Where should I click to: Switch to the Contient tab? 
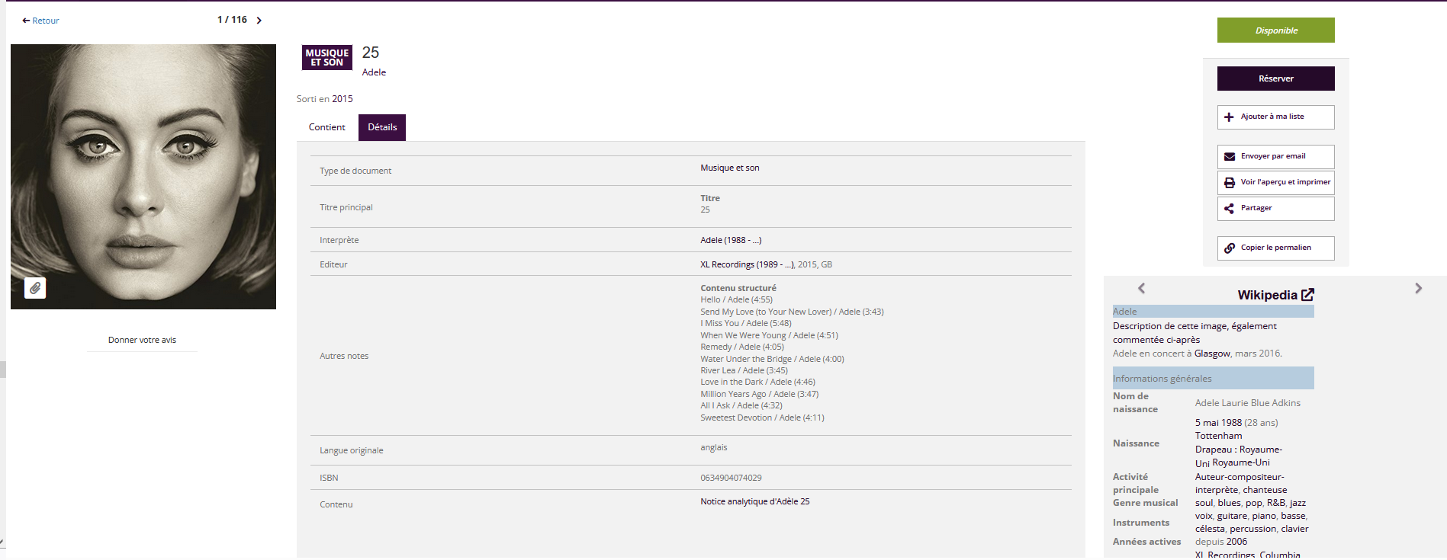click(x=326, y=127)
